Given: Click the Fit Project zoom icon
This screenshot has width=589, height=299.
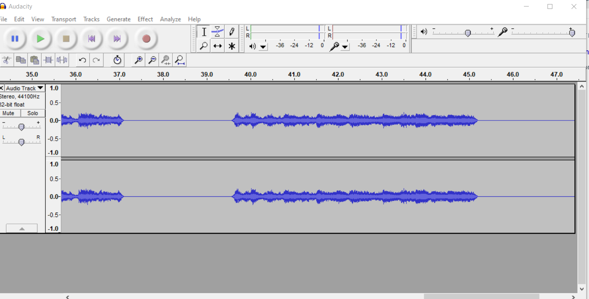Looking at the screenshot, I should [x=179, y=60].
